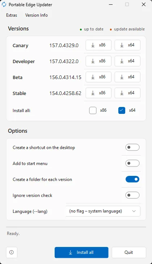The height and width of the screenshot is (264, 152).
Task: Download Canary x64 build
Action: point(127,45)
